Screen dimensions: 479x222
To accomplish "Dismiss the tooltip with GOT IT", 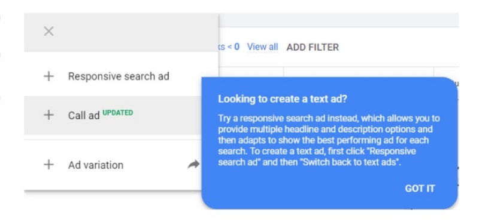I will [x=420, y=189].
